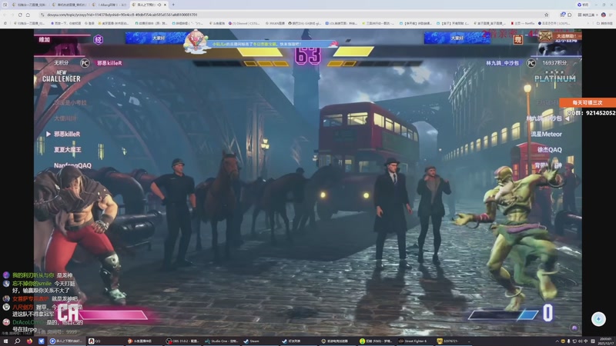
Task: Click the NEW CHALLENGER label
Action: (x=62, y=76)
